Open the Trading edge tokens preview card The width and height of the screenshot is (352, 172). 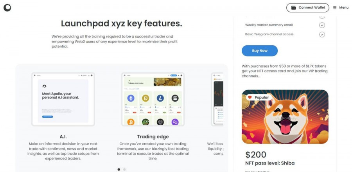153,99
